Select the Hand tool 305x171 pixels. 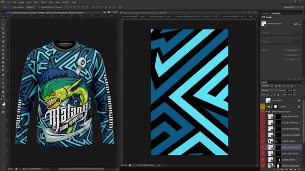pyautogui.click(x=3, y=92)
